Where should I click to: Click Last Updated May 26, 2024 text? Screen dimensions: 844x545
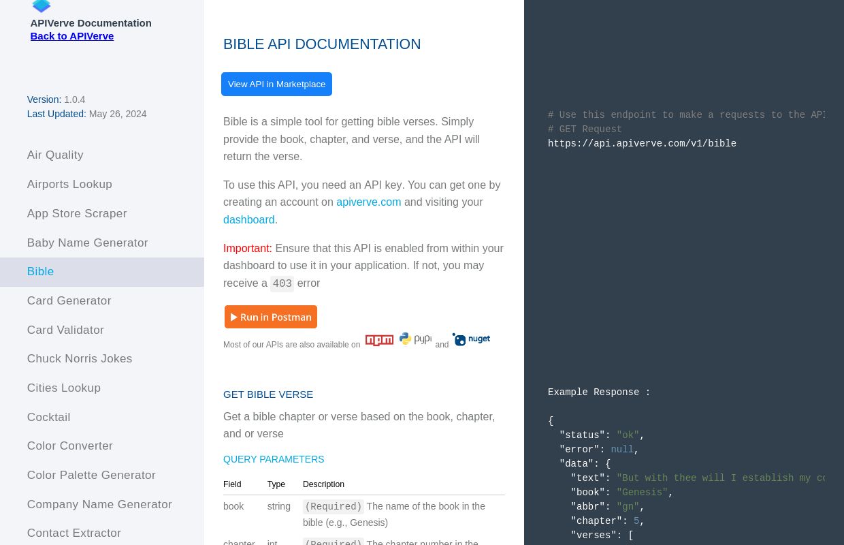[x=86, y=114]
